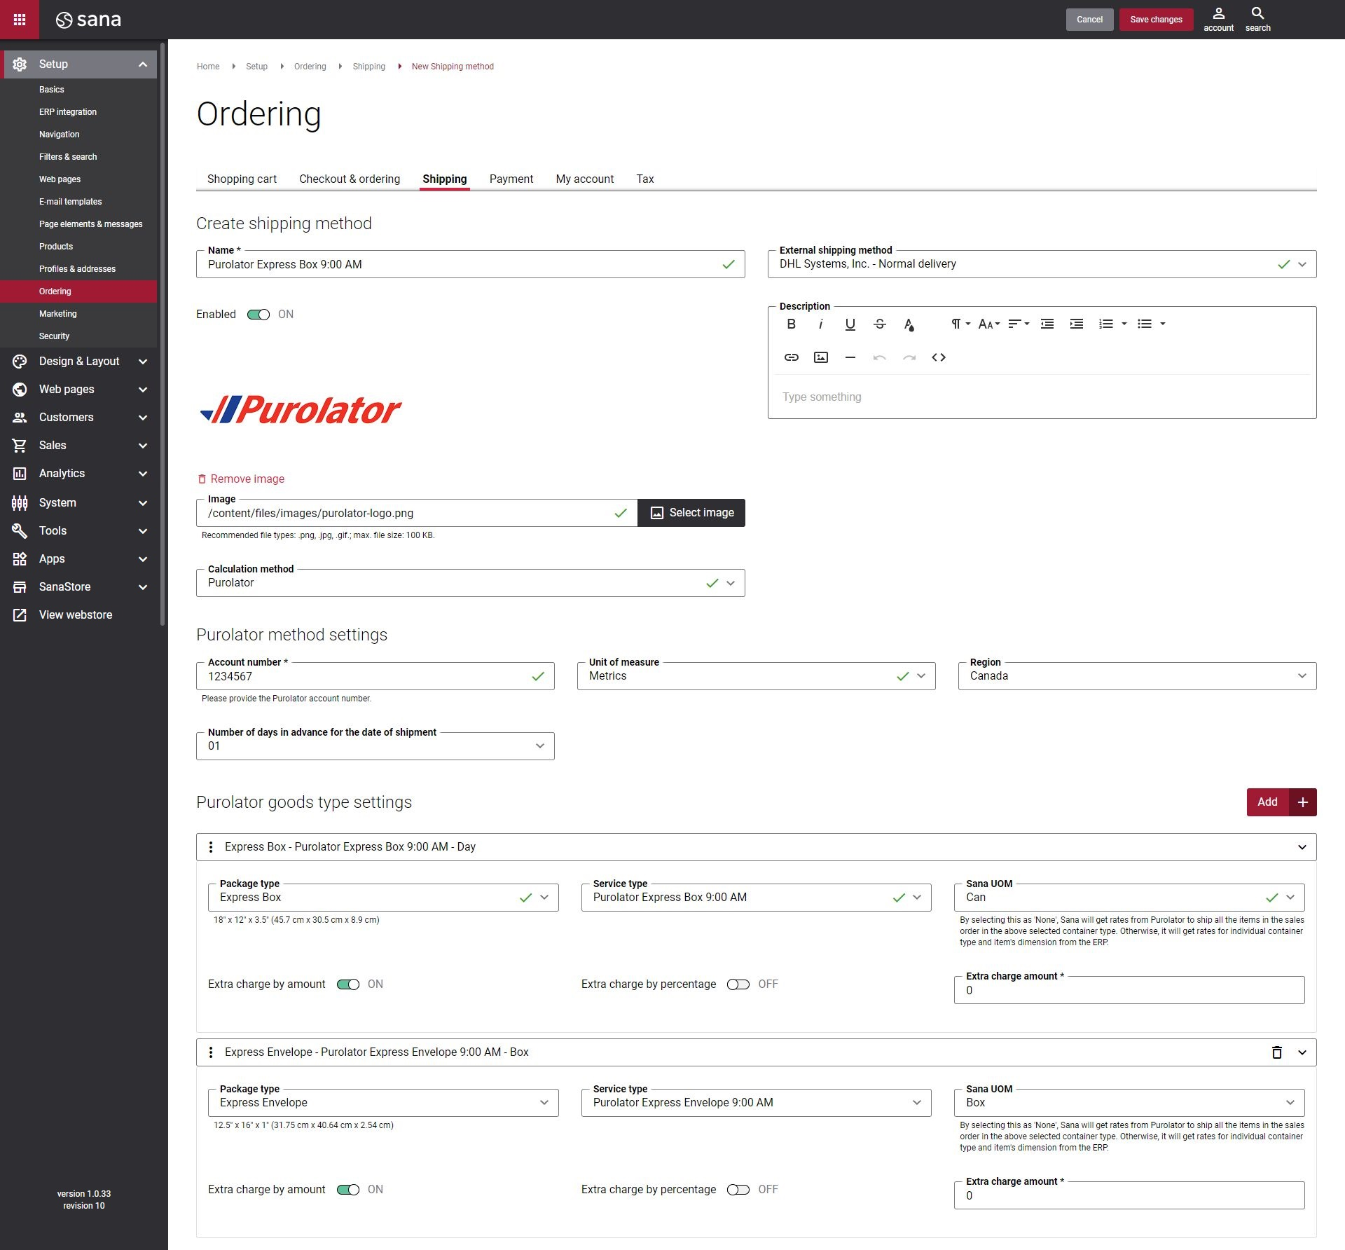1345x1250 pixels.
Task: Open drag handle menu of Express Box row
Action: (x=211, y=847)
